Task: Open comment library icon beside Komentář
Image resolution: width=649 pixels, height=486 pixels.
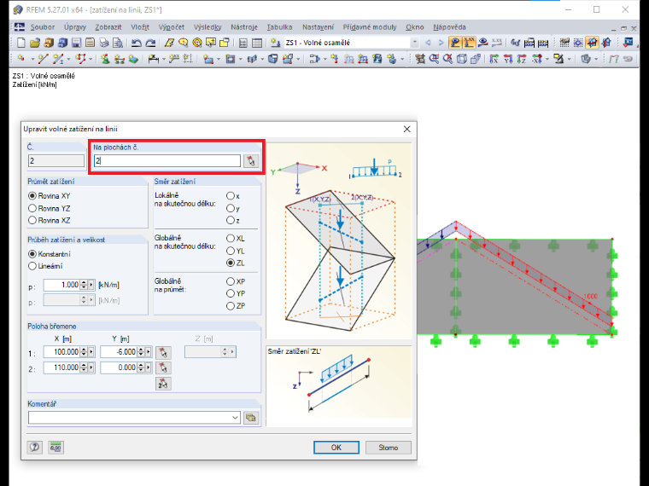Action: point(251,418)
